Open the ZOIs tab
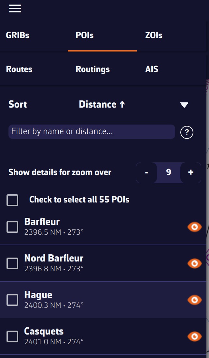Image resolution: width=209 pixels, height=358 pixels. click(x=154, y=35)
